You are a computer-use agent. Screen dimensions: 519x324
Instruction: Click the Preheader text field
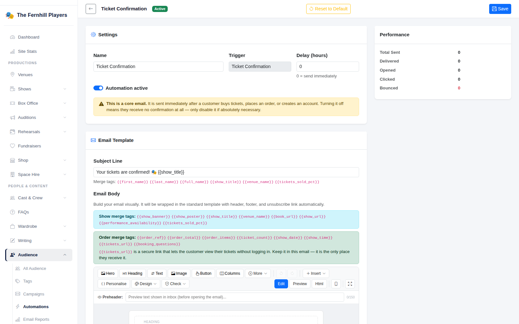coord(235,297)
